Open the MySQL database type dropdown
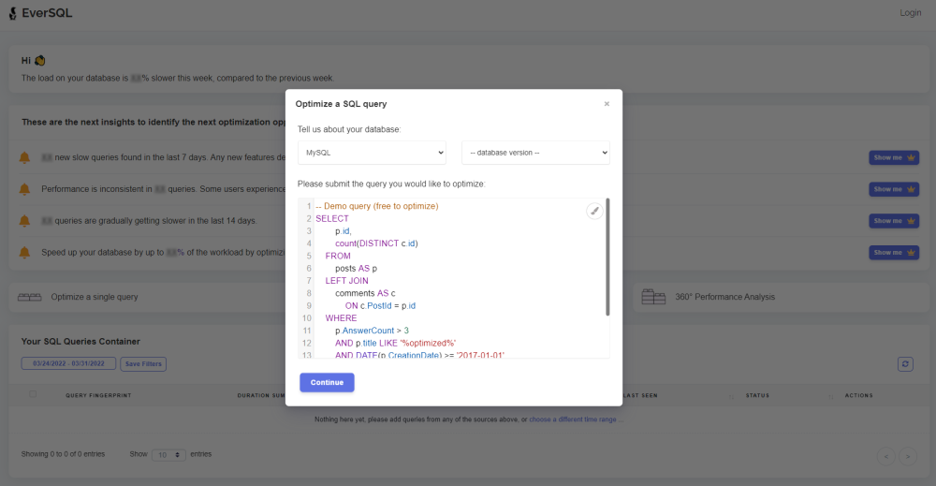Image resolution: width=936 pixels, height=486 pixels. (373, 153)
